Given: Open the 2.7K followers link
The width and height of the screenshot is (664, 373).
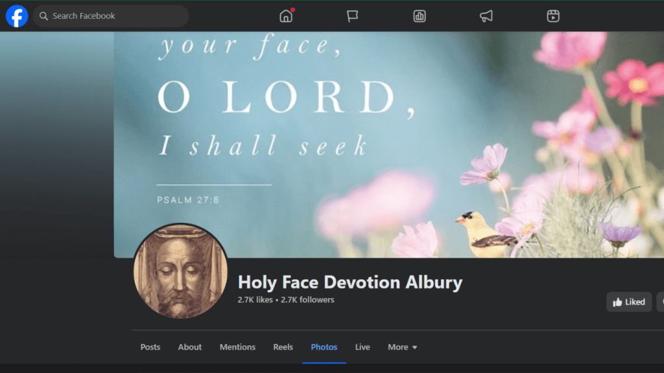Looking at the screenshot, I should (307, 300).
